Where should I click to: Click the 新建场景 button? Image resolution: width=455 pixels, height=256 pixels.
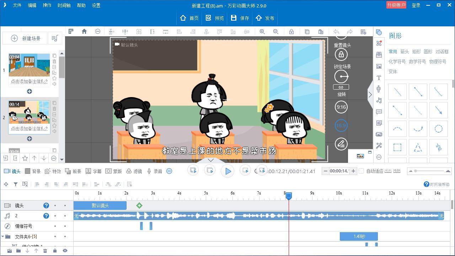click(x=27, y=38)
